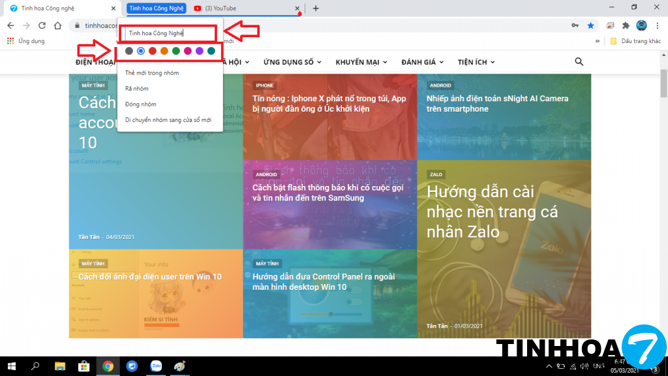Click the new tab plus button

click(316, 8)
